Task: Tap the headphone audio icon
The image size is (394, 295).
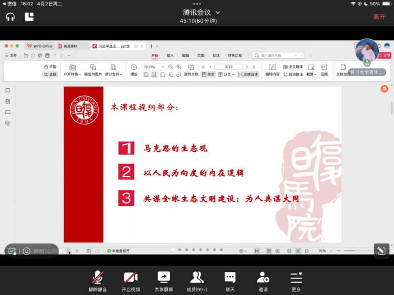Action: coord(10,17)
